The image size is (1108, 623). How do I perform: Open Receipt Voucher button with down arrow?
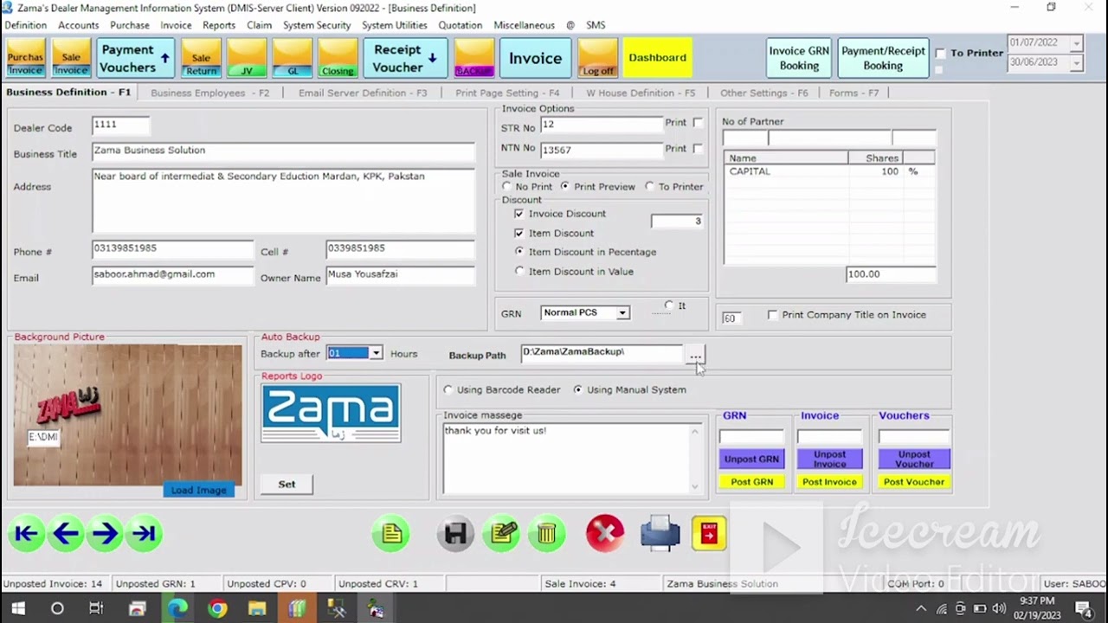[x=406, y=58]
